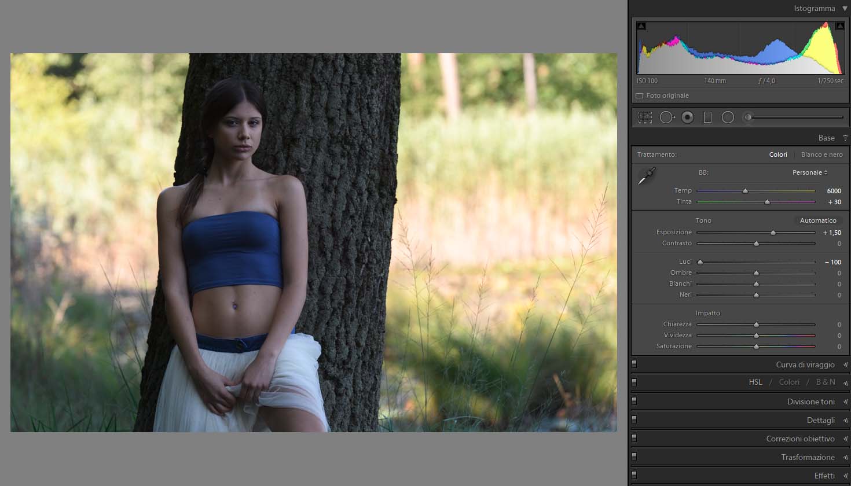851x486 pixels.
Task: Pick the Radial Filter tool
Action: point(728,117)
